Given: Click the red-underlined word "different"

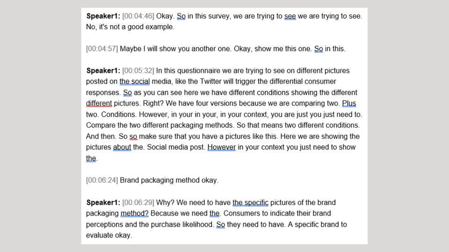Looking at the screenshot, I should coord(99,104).
